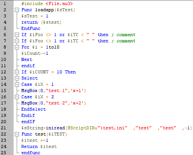This screenshot has width=193, height=155.
Task: Click Endif on line 19
Action: [x=28, y=115]
